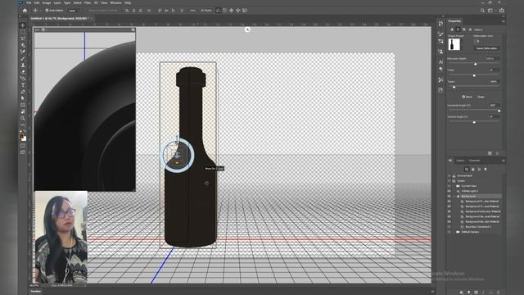The image size is (524, 295).
Task: Click the Render icon in Properties panel
Action: (x=490, y=153)
